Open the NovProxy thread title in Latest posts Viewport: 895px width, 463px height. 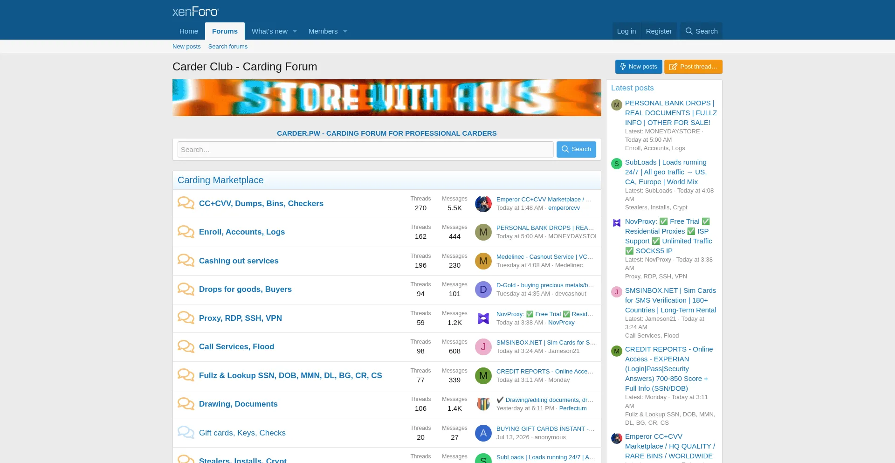[x=669, y=236]
